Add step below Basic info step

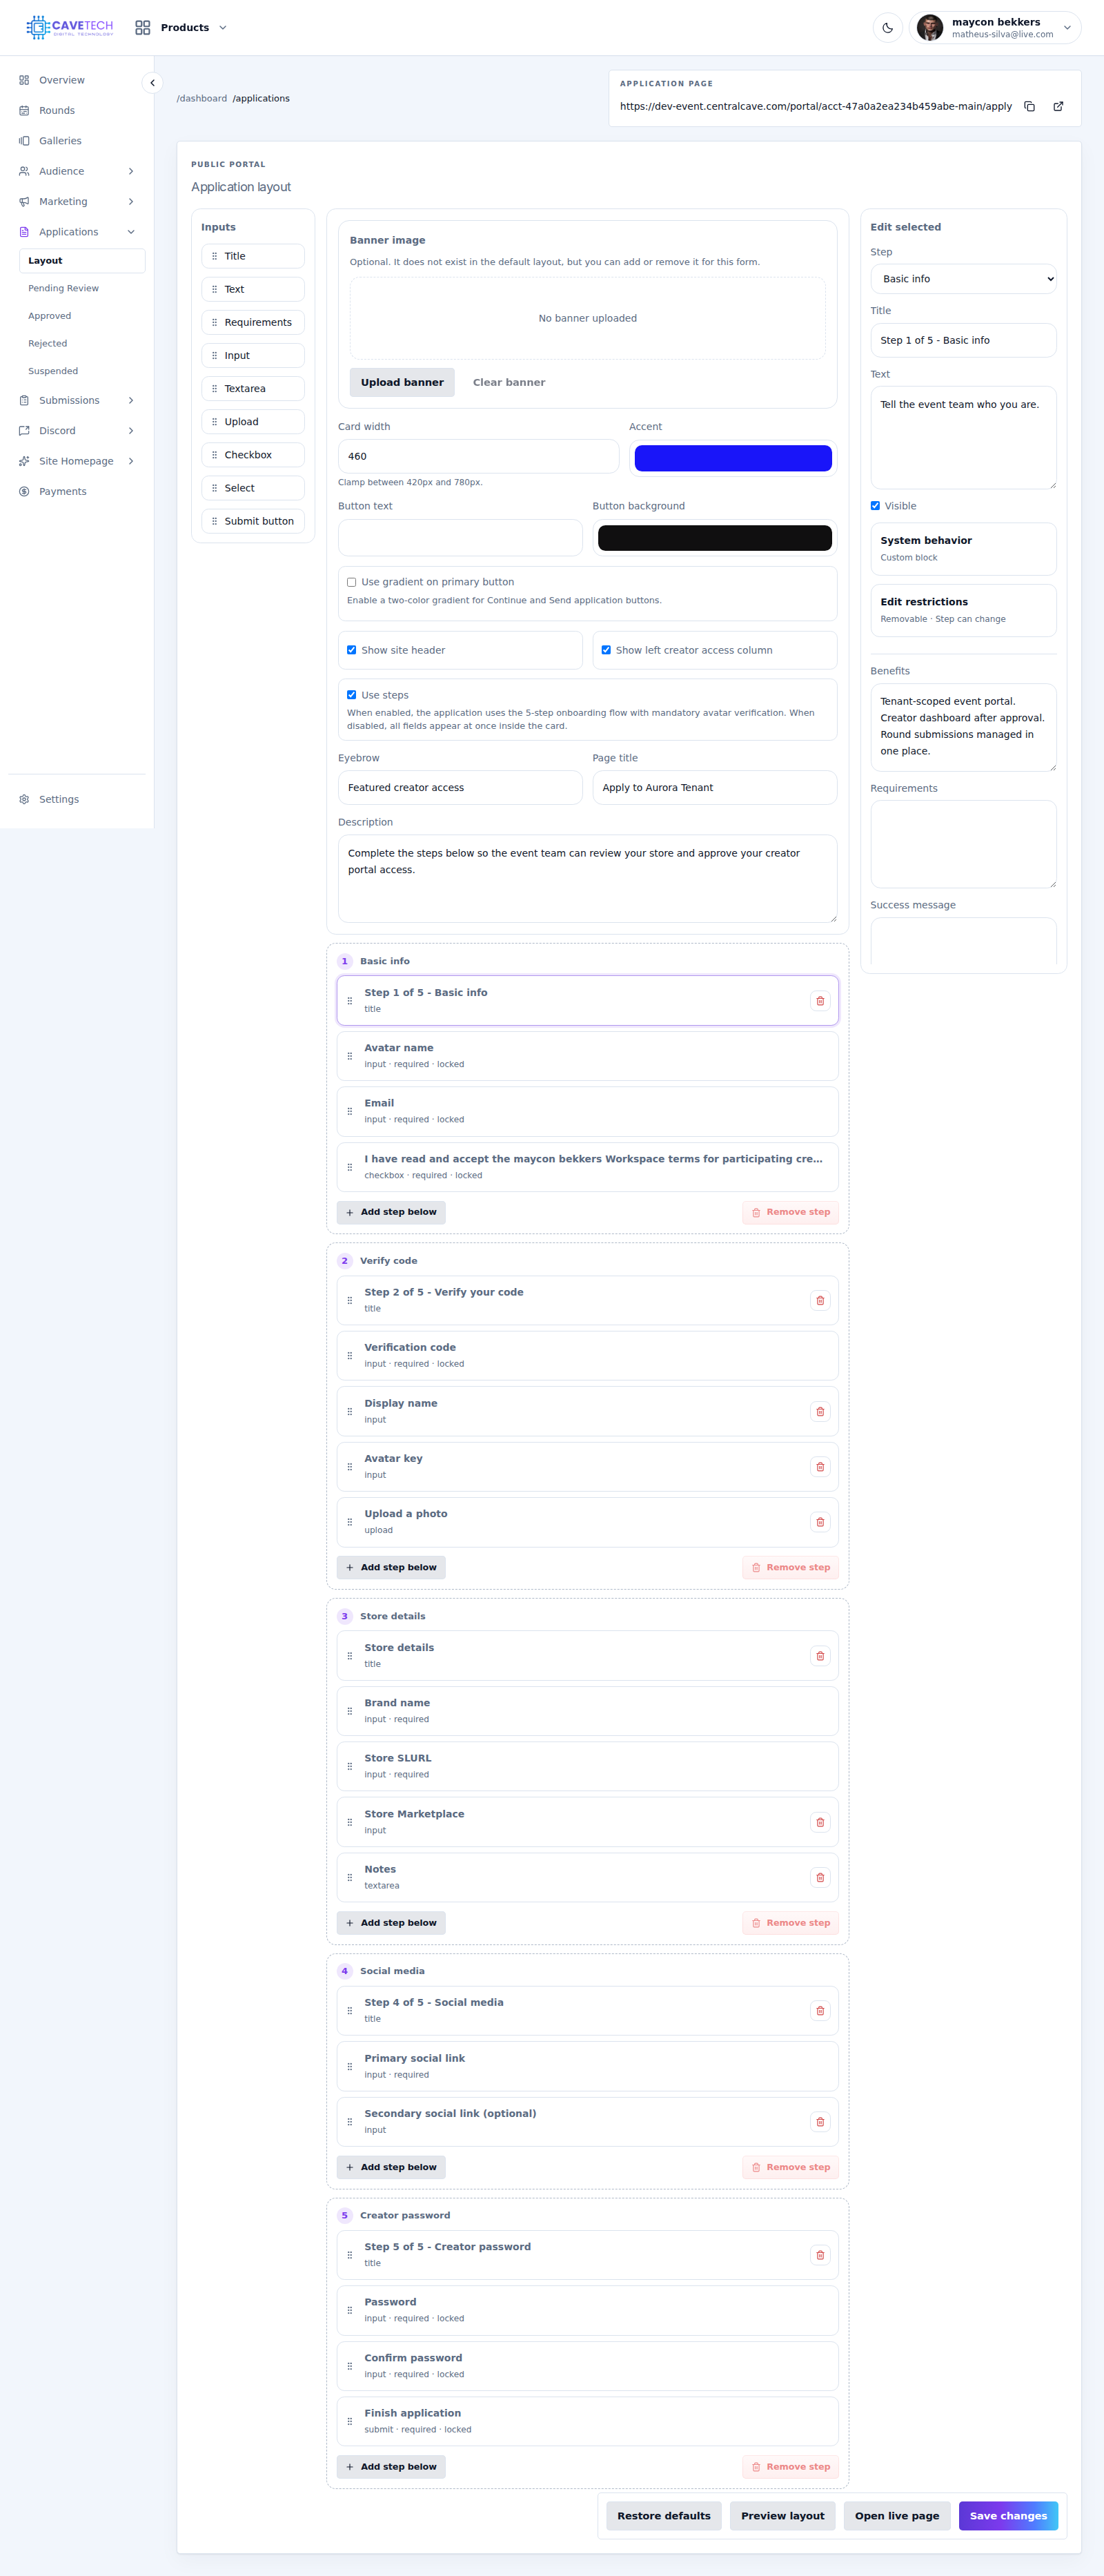391,1212
